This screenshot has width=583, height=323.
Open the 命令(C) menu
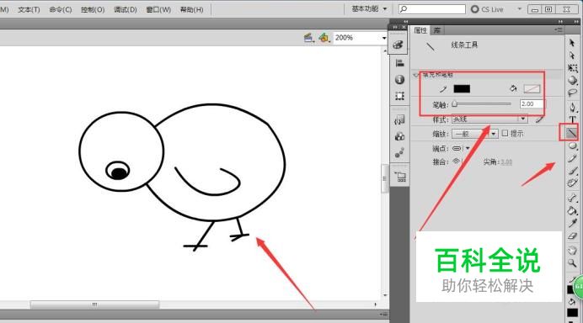click(x=61, y=9)
